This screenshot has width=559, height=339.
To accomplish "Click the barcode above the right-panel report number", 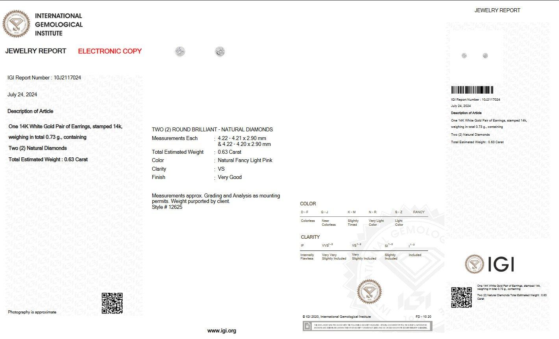I will 472,90.
